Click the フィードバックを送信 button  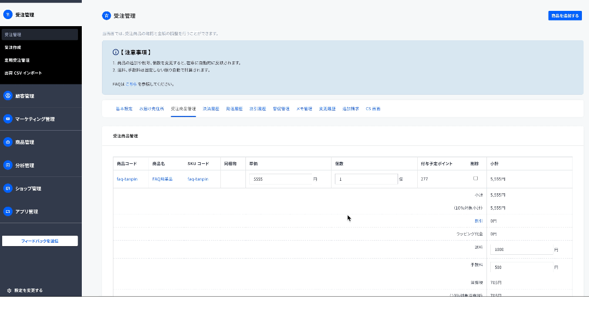pyautogui.click(x=40, y=241)
